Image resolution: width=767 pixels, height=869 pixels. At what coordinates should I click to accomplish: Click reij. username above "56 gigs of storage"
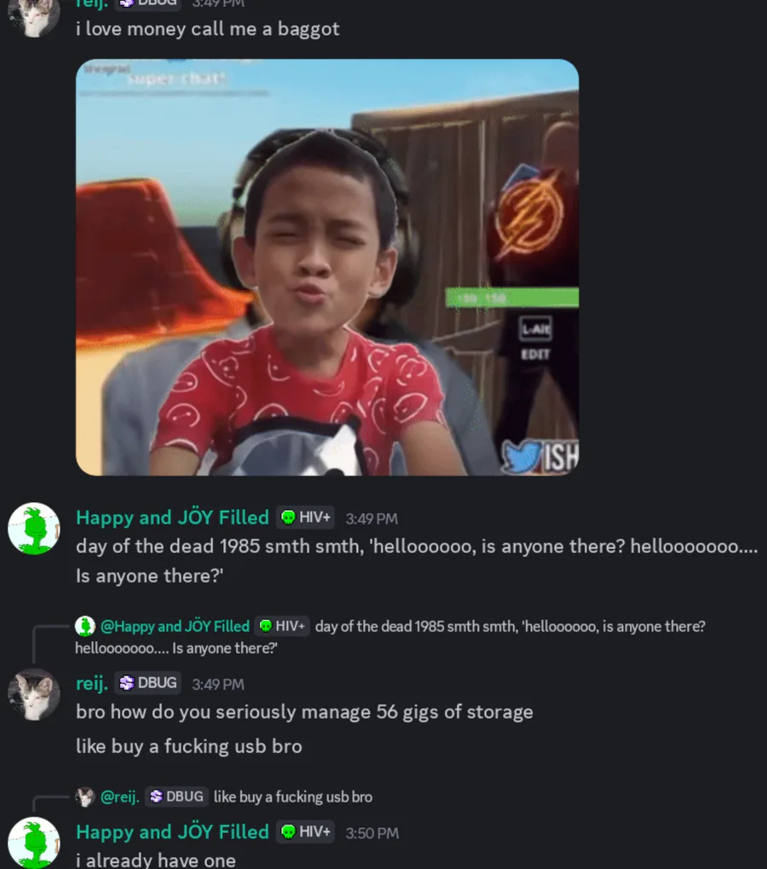pos(92,683)
